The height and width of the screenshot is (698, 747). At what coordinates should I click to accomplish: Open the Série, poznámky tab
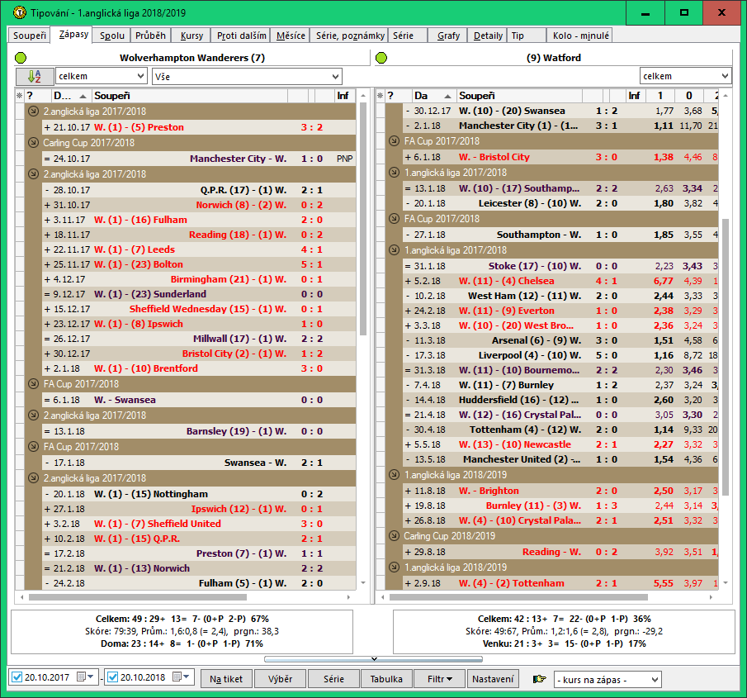tap(350, 36)
